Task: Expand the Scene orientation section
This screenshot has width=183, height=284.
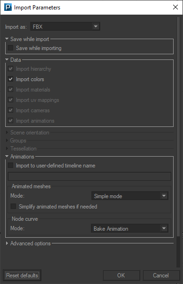Action: click(x=7, y=133)
